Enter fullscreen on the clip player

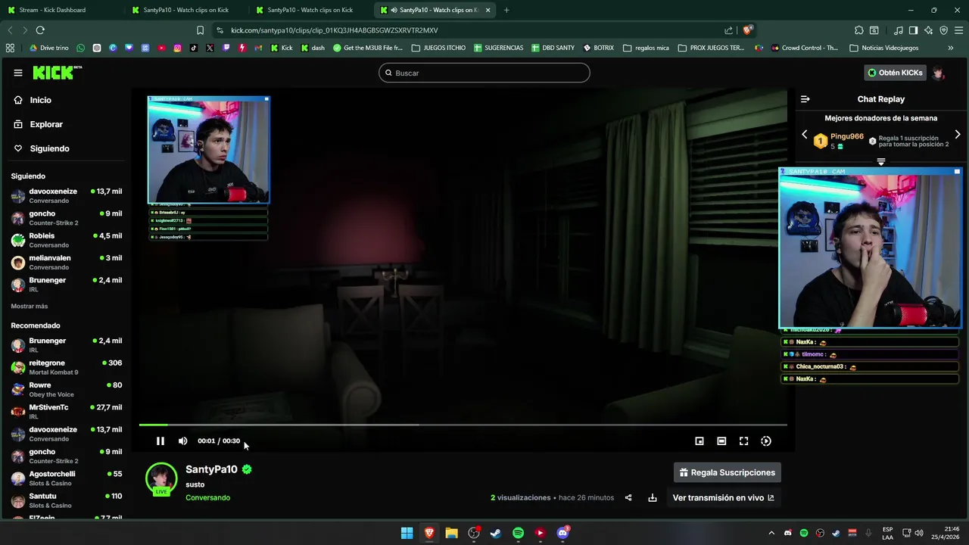pyautogui.click(x=743, y=441)
